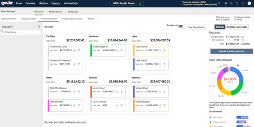Show info for Services Cloud bucket
Screen dimensions: 254x127
click(x=117, y=92)
